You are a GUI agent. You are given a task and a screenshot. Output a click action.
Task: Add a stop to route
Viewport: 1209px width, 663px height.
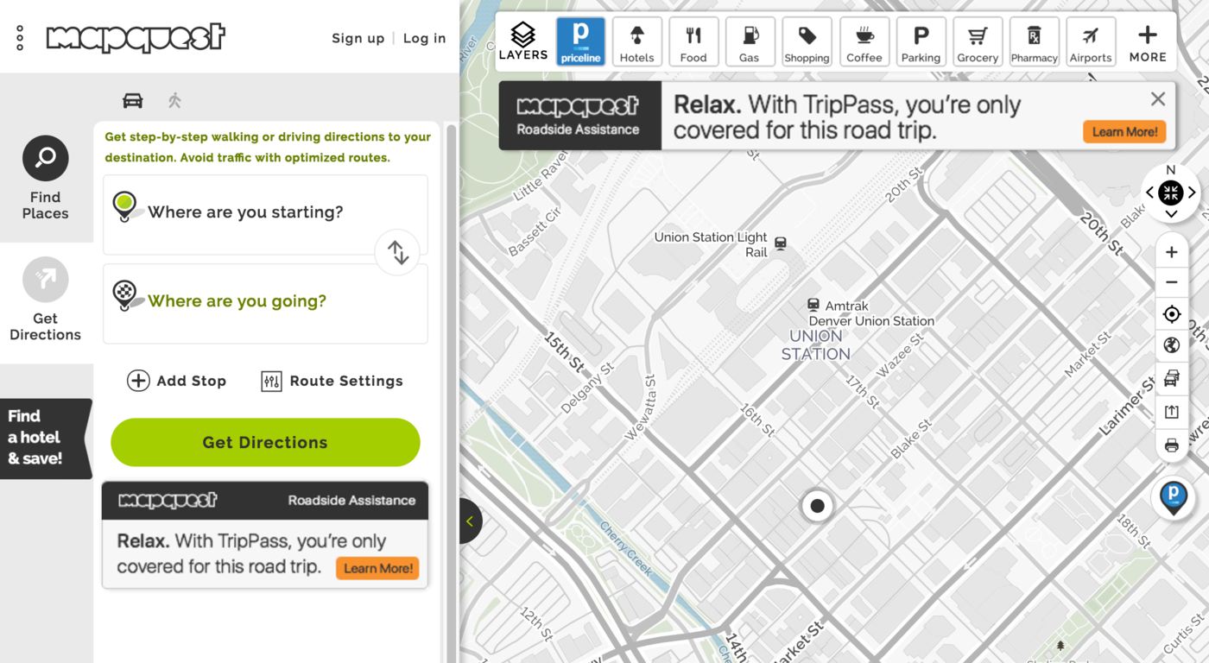[x=177, y=381]
